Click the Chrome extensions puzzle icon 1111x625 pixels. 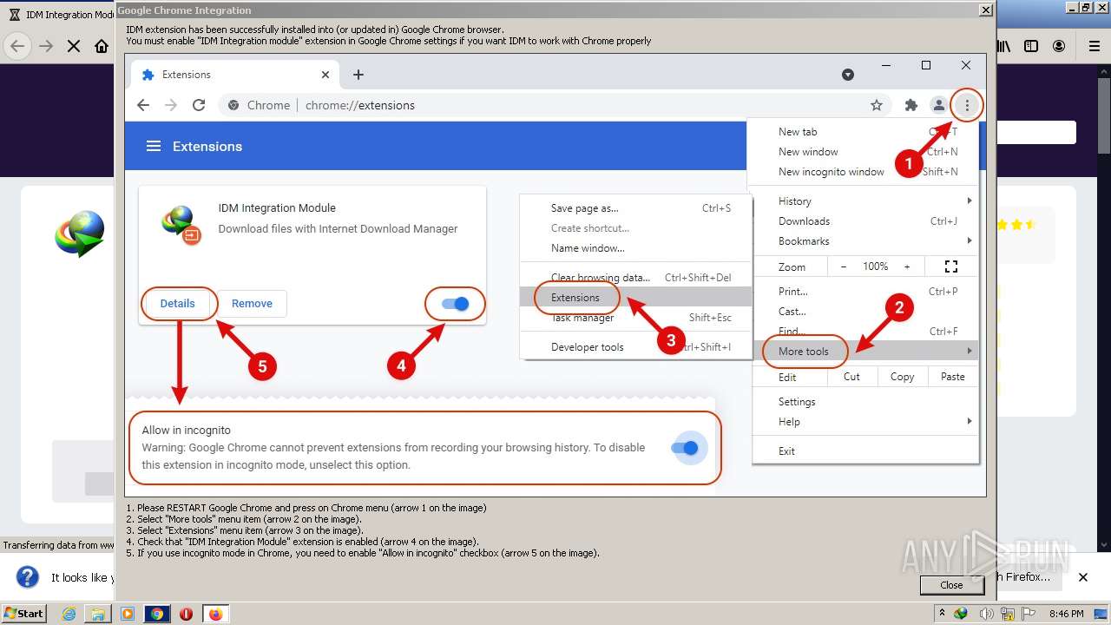pyautogui.click(x=910, y=105)
